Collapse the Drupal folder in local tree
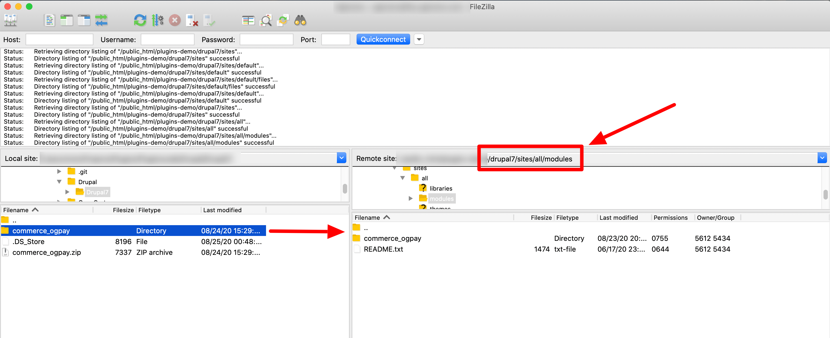Screen dimensions: 830x338 coord(59,182)
